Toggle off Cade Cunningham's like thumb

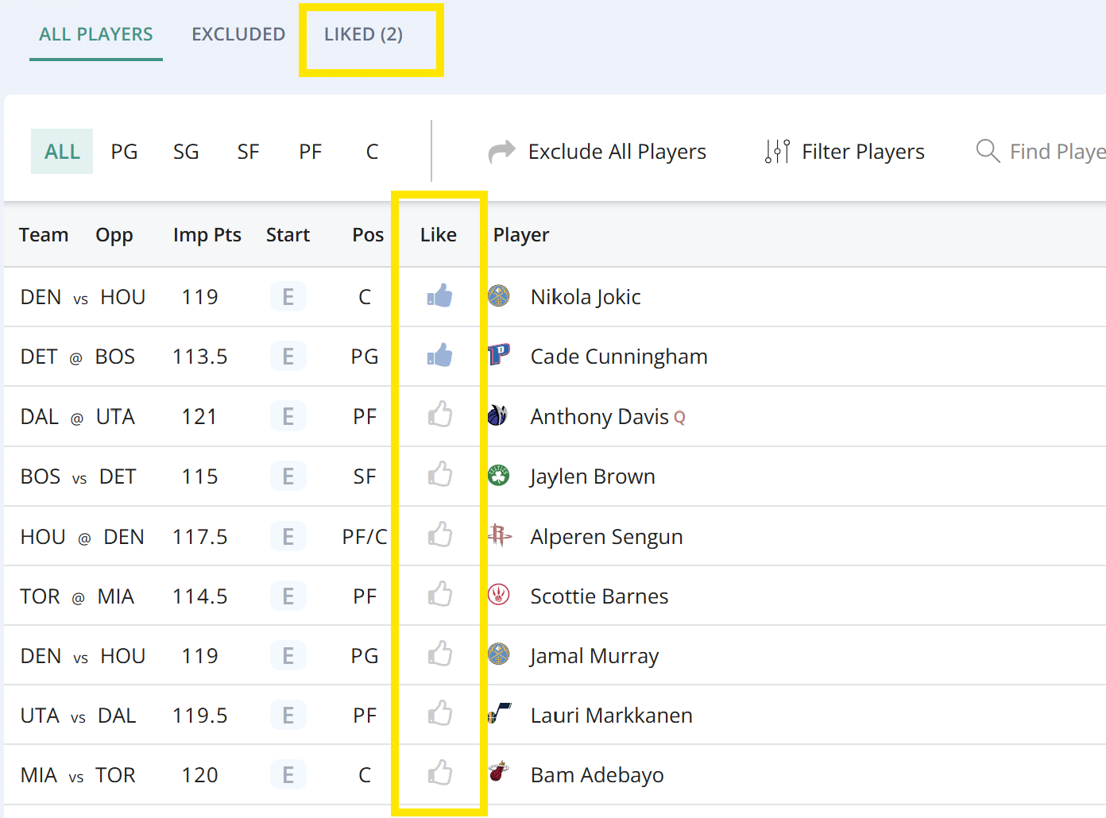[439, 356]
